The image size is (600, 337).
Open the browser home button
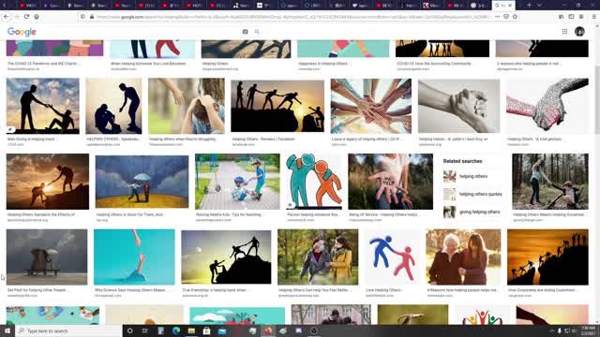pyautogui.click(x=37, y=17)
